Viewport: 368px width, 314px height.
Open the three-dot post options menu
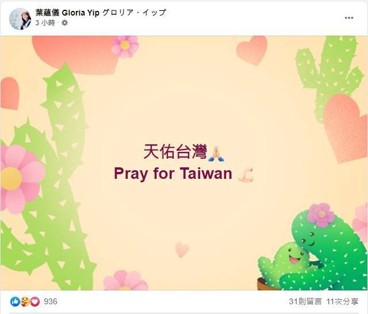349,18
